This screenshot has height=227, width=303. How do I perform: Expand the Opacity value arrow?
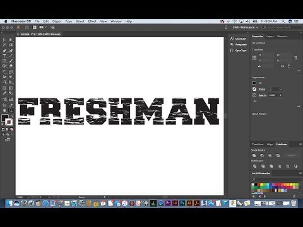(x=281, y=95)
